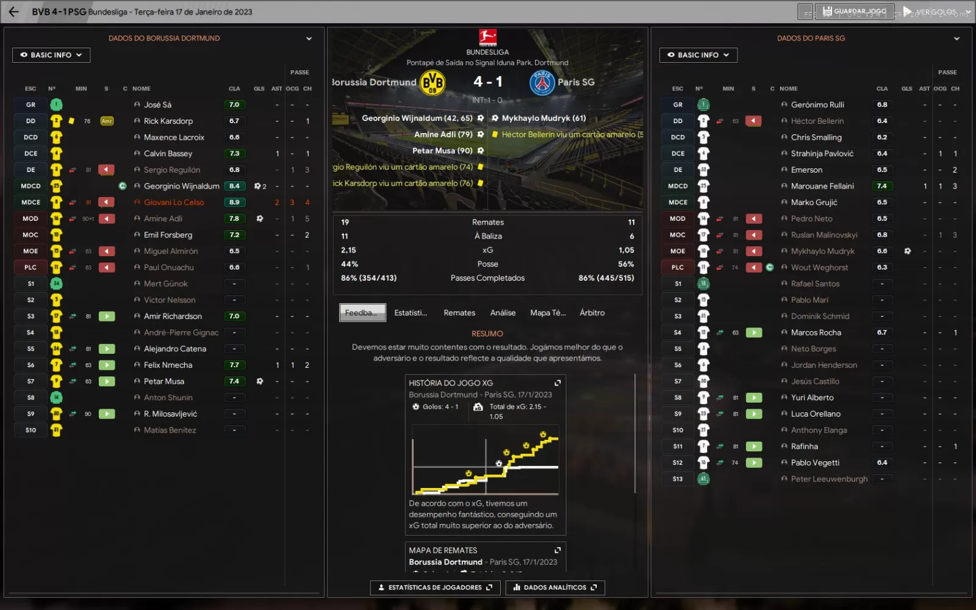Click the Paris SG club crest
Image resolution: width=976 pixels, height=610 pixels.
tap(542, 82)
